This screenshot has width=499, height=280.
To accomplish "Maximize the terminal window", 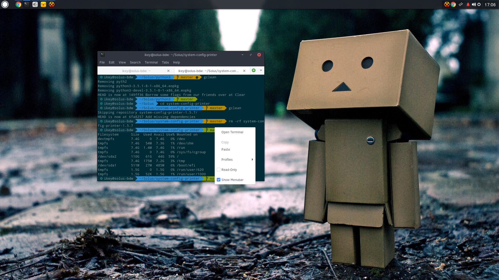I will point(251,55).
